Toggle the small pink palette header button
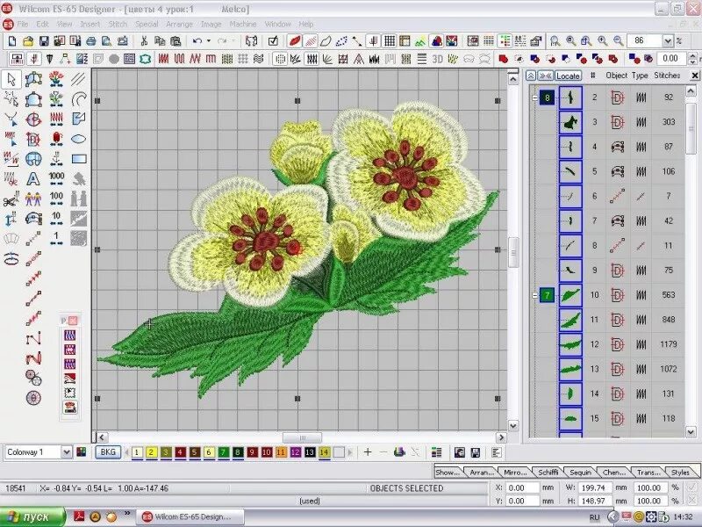 coord(73,321)
